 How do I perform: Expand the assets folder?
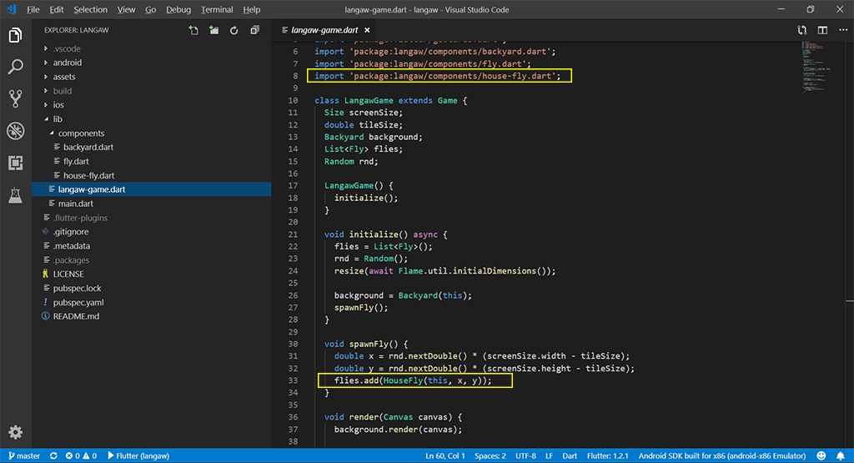[64, 77]
